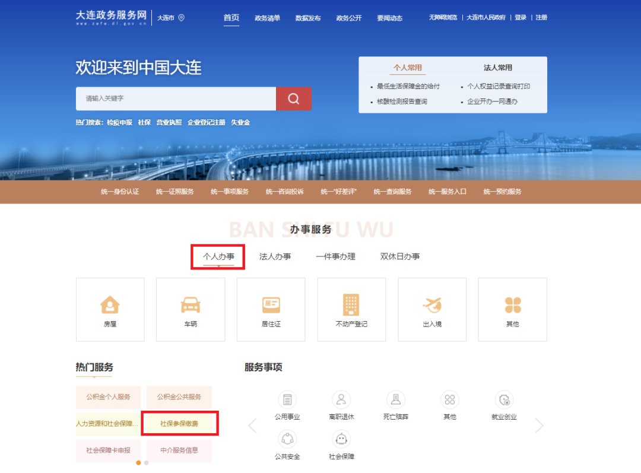The image size is (641, 473).
Task: Open the 首页 navigation item
Action: (x=231, y=18)
